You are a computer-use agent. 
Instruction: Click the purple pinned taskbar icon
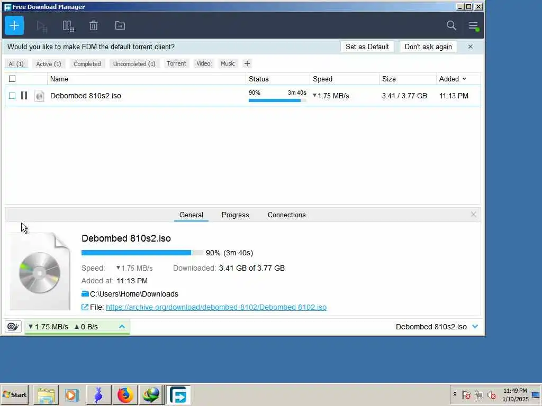[98, 395]
